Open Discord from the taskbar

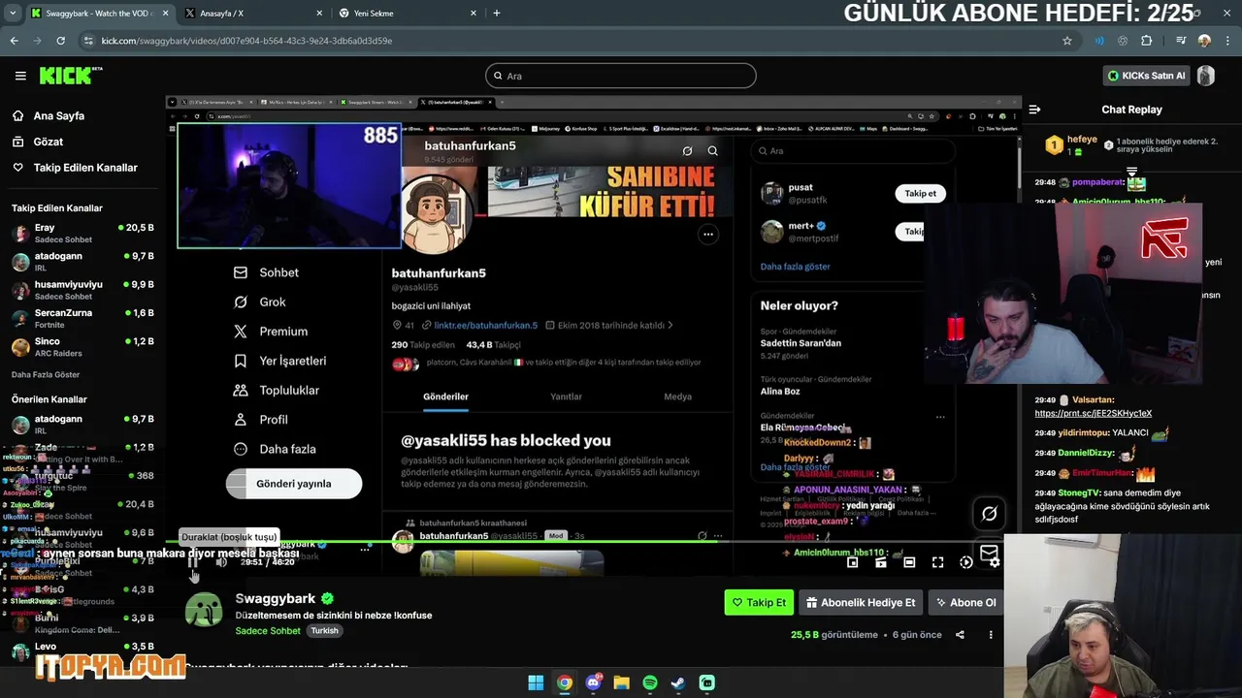point(593,682)
